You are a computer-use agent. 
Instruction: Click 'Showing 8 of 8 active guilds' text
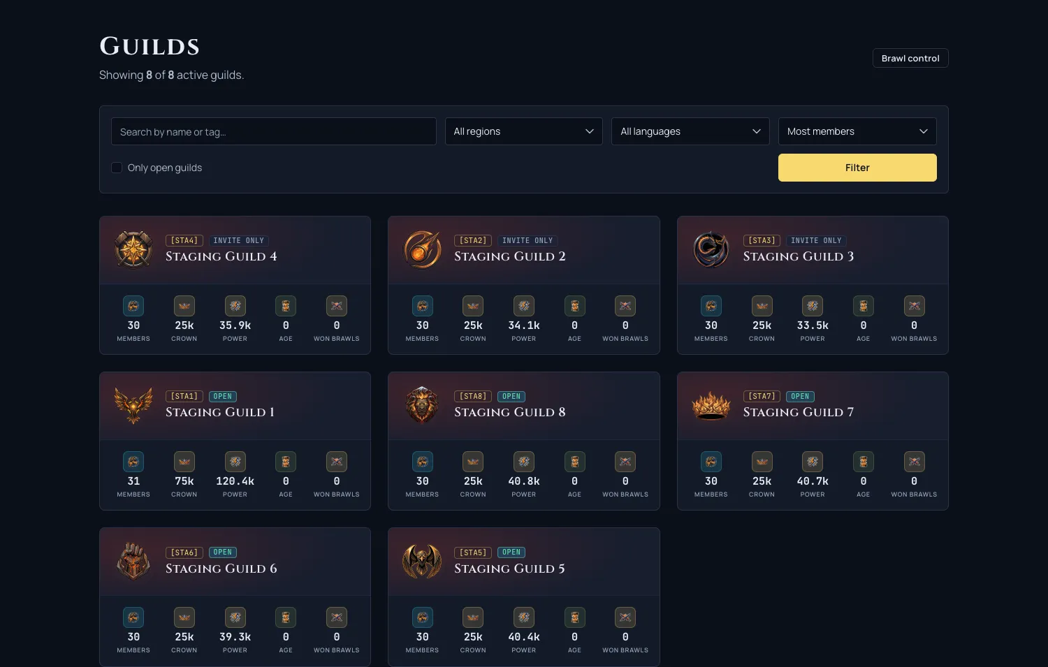[172, 75]
